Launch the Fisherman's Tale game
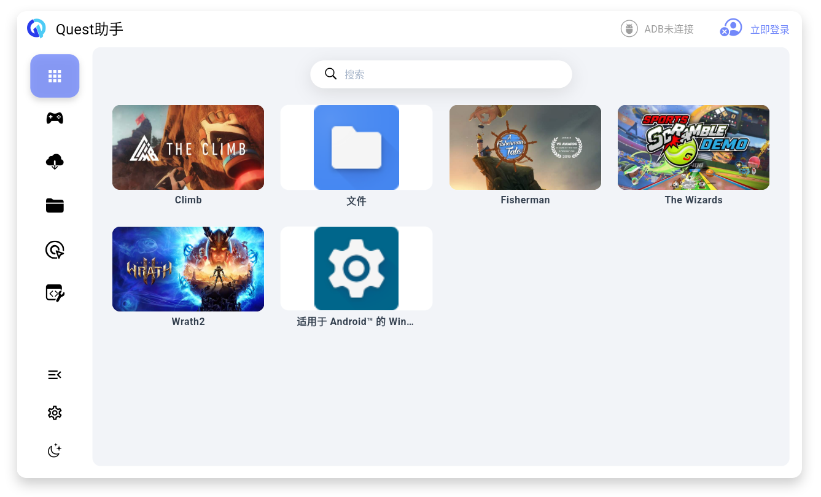The image size is (821, 497). click(x=525, y=147)
